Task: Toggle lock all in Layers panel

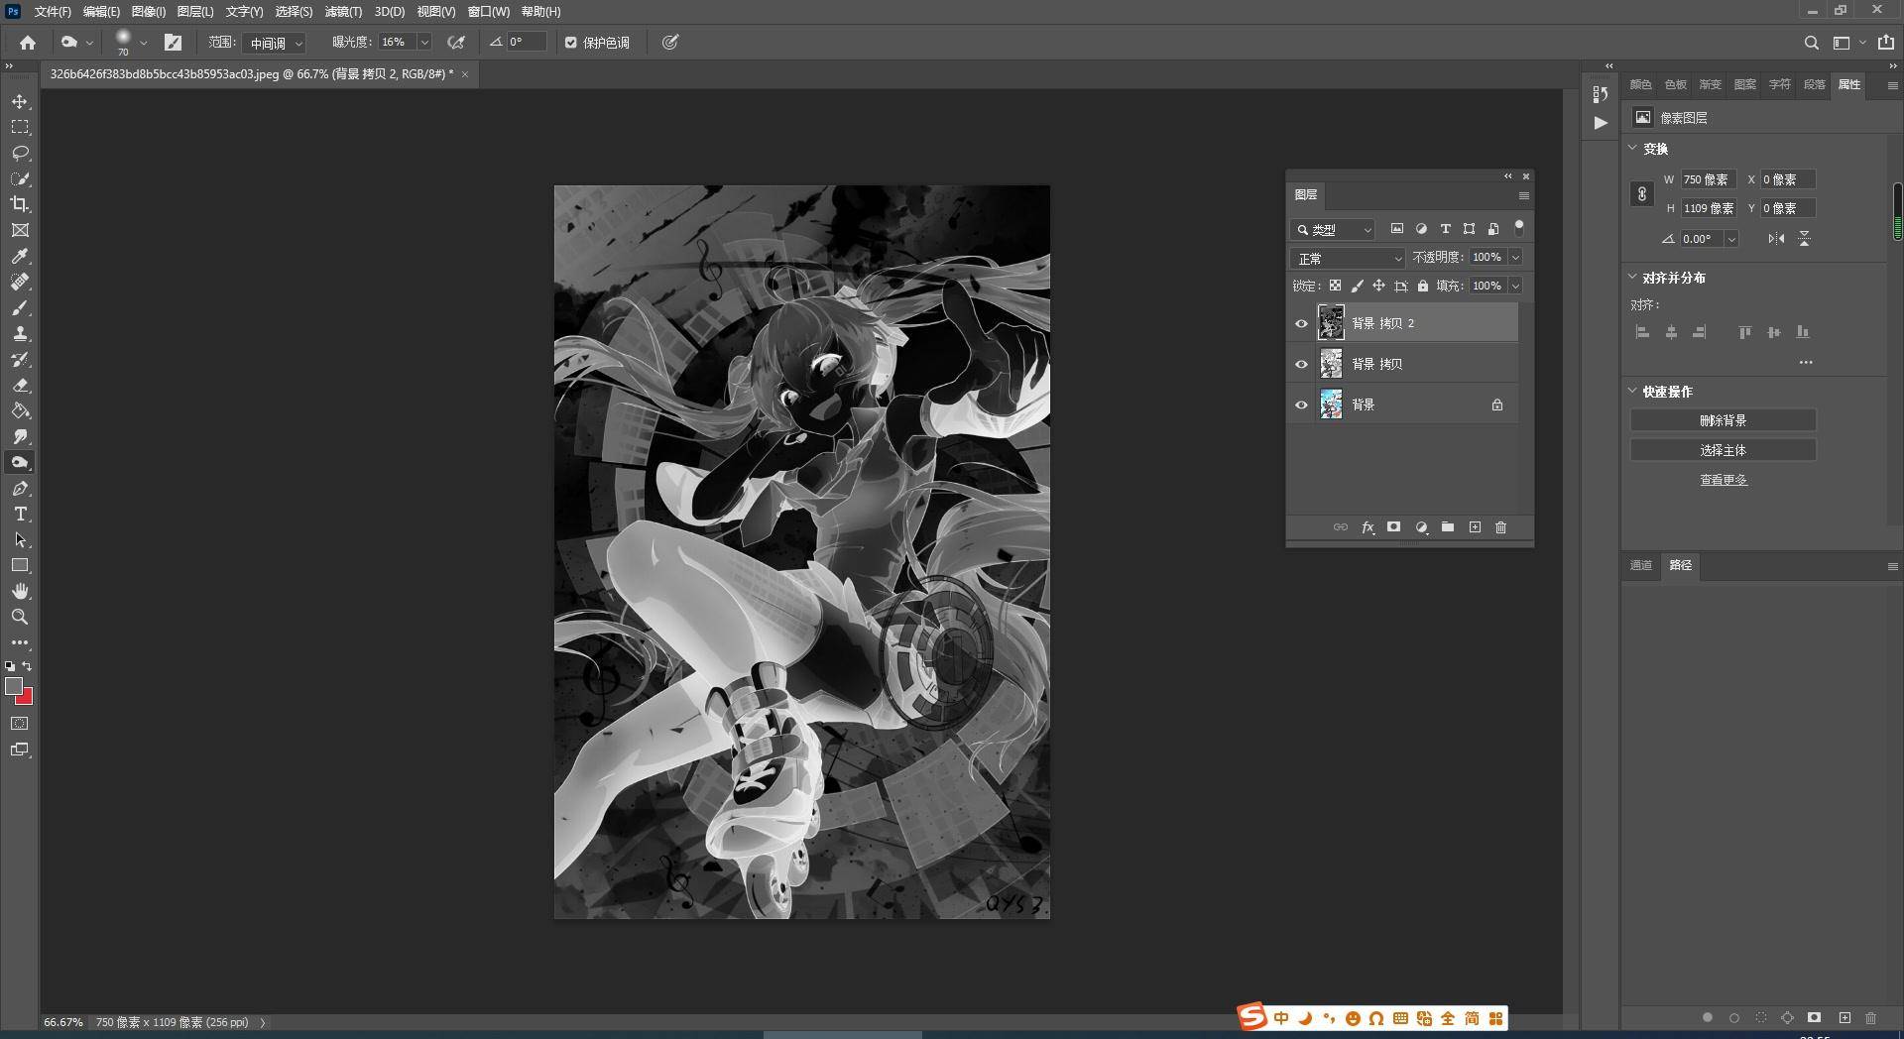Action: tap(1423, 286)
